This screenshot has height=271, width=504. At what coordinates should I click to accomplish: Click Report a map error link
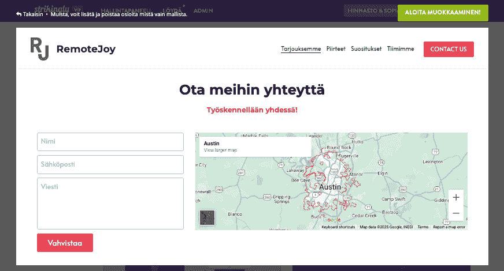coord(449,227)
